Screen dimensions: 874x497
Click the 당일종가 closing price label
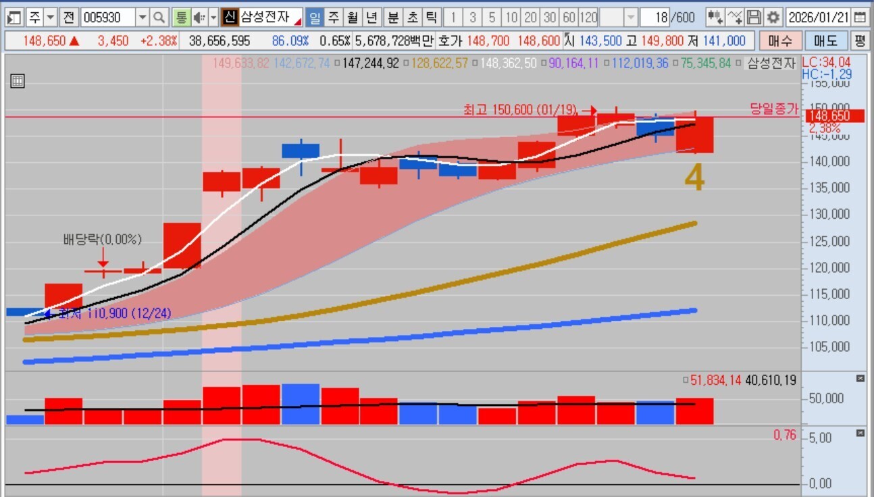click(x=774, y=108)
